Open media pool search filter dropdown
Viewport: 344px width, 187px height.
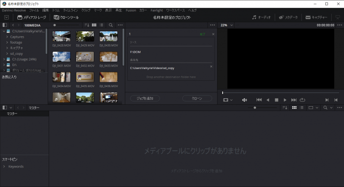331,108
